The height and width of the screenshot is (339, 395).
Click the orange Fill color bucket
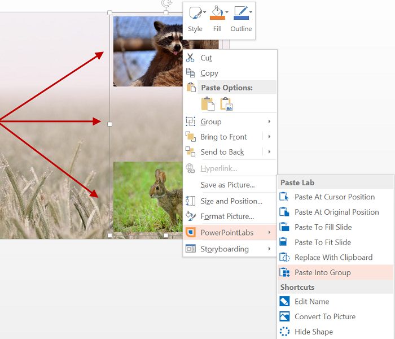coord(217,13)
